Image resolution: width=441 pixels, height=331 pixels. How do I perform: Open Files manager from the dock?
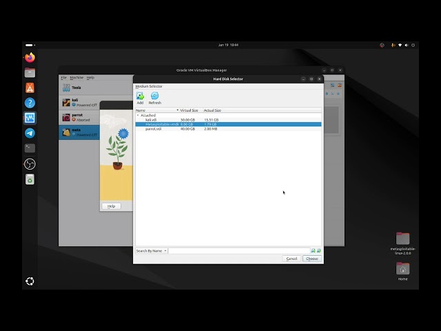click(x=30, y=72)
